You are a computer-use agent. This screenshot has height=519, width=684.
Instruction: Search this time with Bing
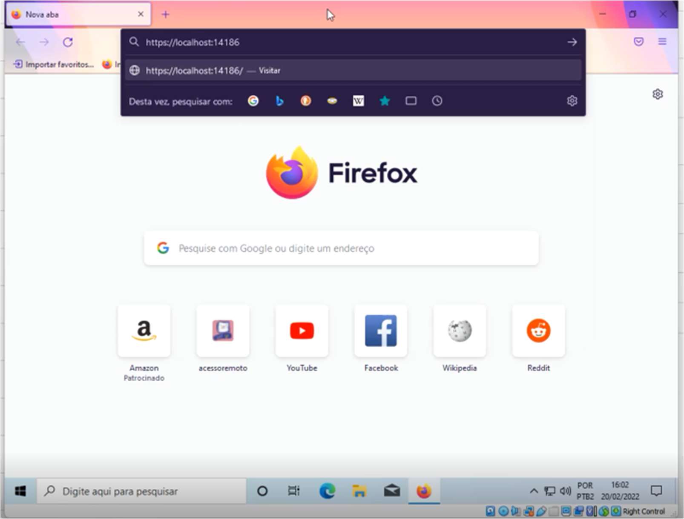coord(279,101)
